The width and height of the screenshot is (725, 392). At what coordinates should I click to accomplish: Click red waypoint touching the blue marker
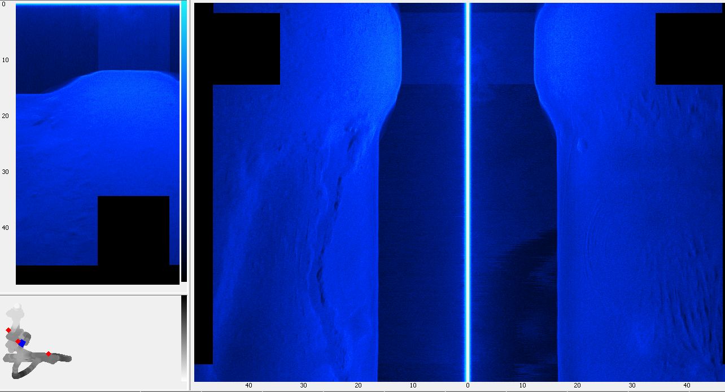tap(18, 341)
